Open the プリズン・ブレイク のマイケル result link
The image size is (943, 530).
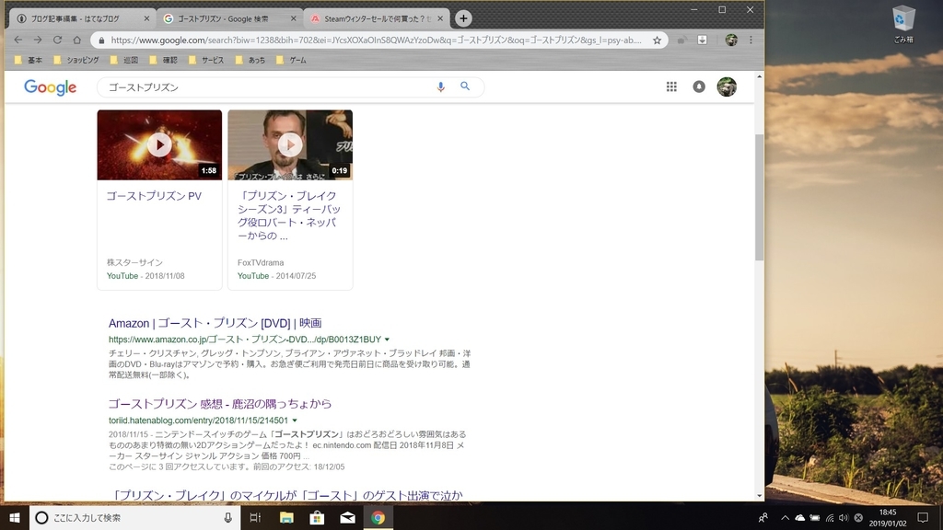288,495
